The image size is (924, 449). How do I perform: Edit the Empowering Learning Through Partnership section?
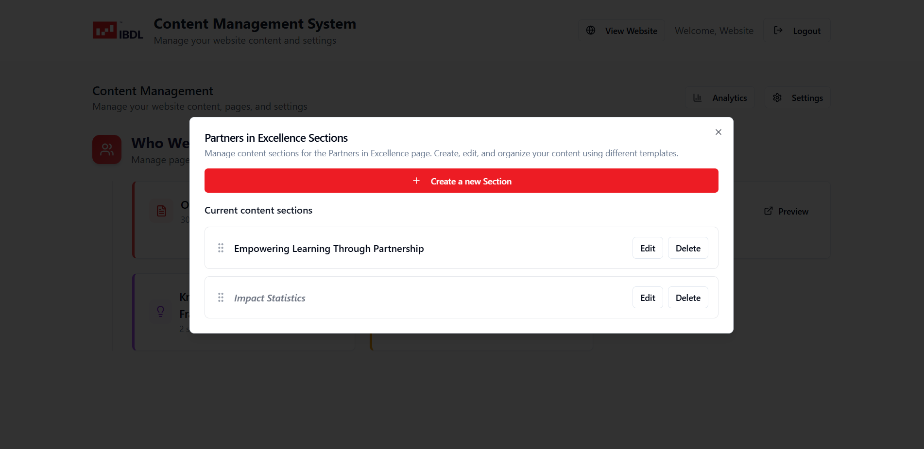pos(647,248)
